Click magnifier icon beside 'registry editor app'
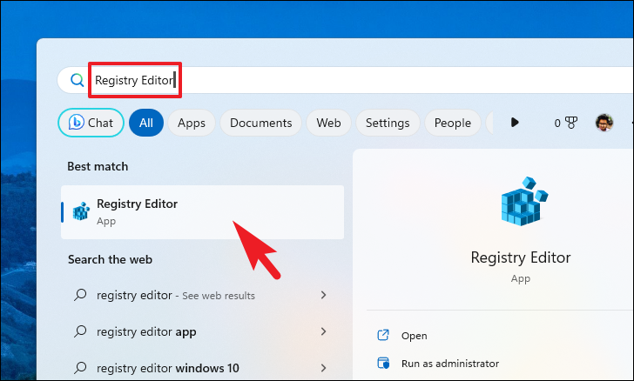 pyautogui.click(x=80, y=331)
